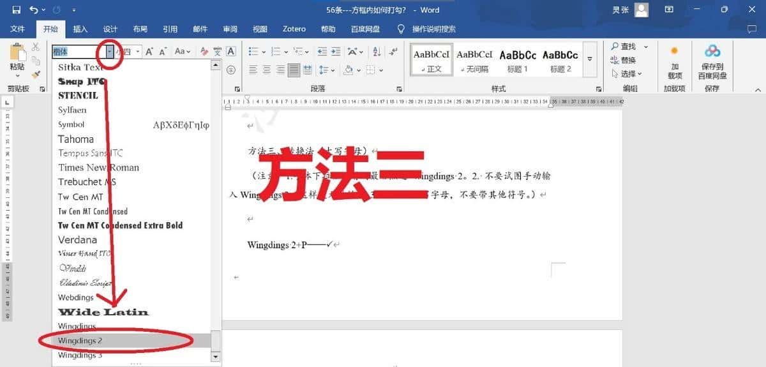Decrease paragraph indent

click(321, 52)
